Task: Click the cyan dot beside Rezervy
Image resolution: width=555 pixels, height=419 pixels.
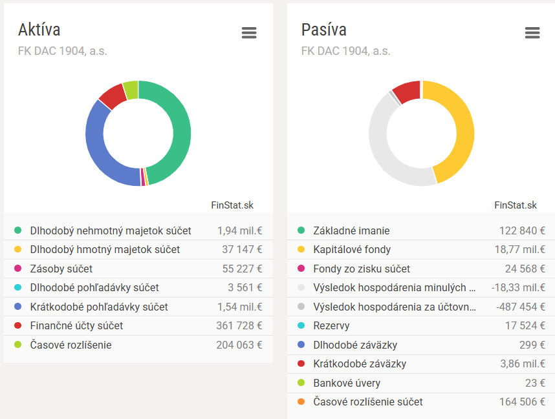Action: coord(301,325)
